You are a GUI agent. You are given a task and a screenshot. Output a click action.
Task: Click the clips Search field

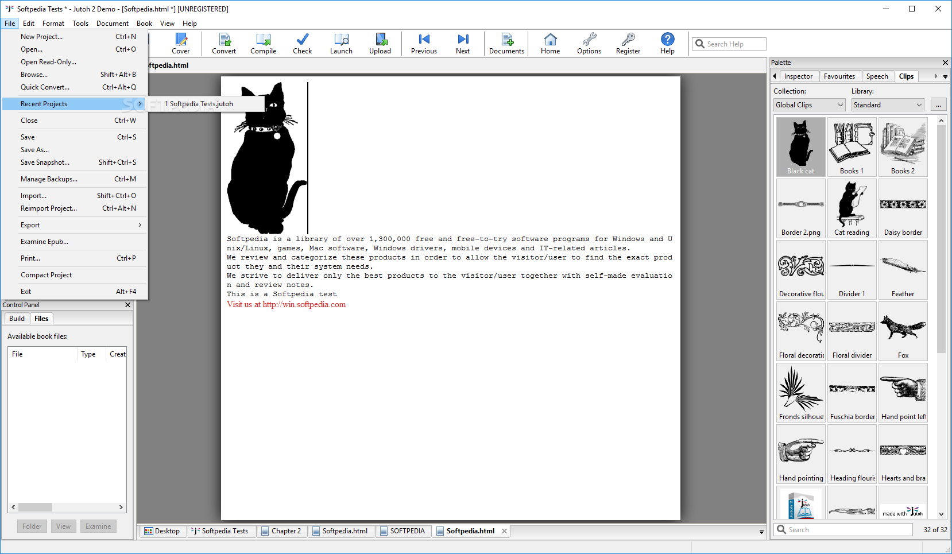click(x=843, y=530)
